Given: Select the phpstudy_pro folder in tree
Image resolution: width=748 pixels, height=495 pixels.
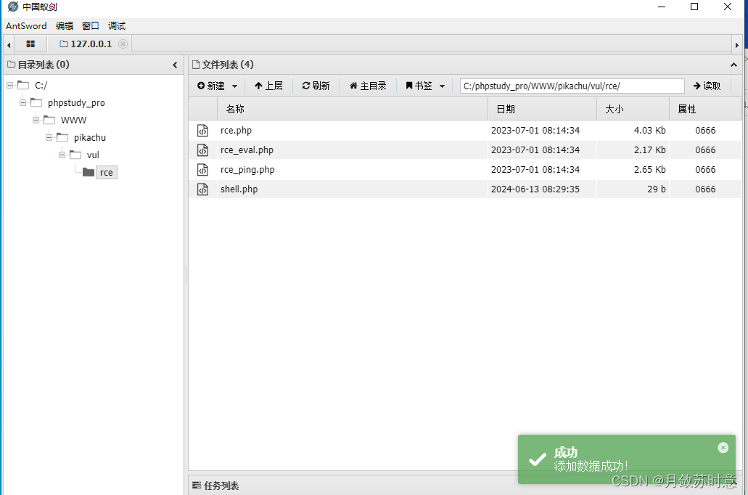Looking at the screenshot, I should tap(76, 102).
